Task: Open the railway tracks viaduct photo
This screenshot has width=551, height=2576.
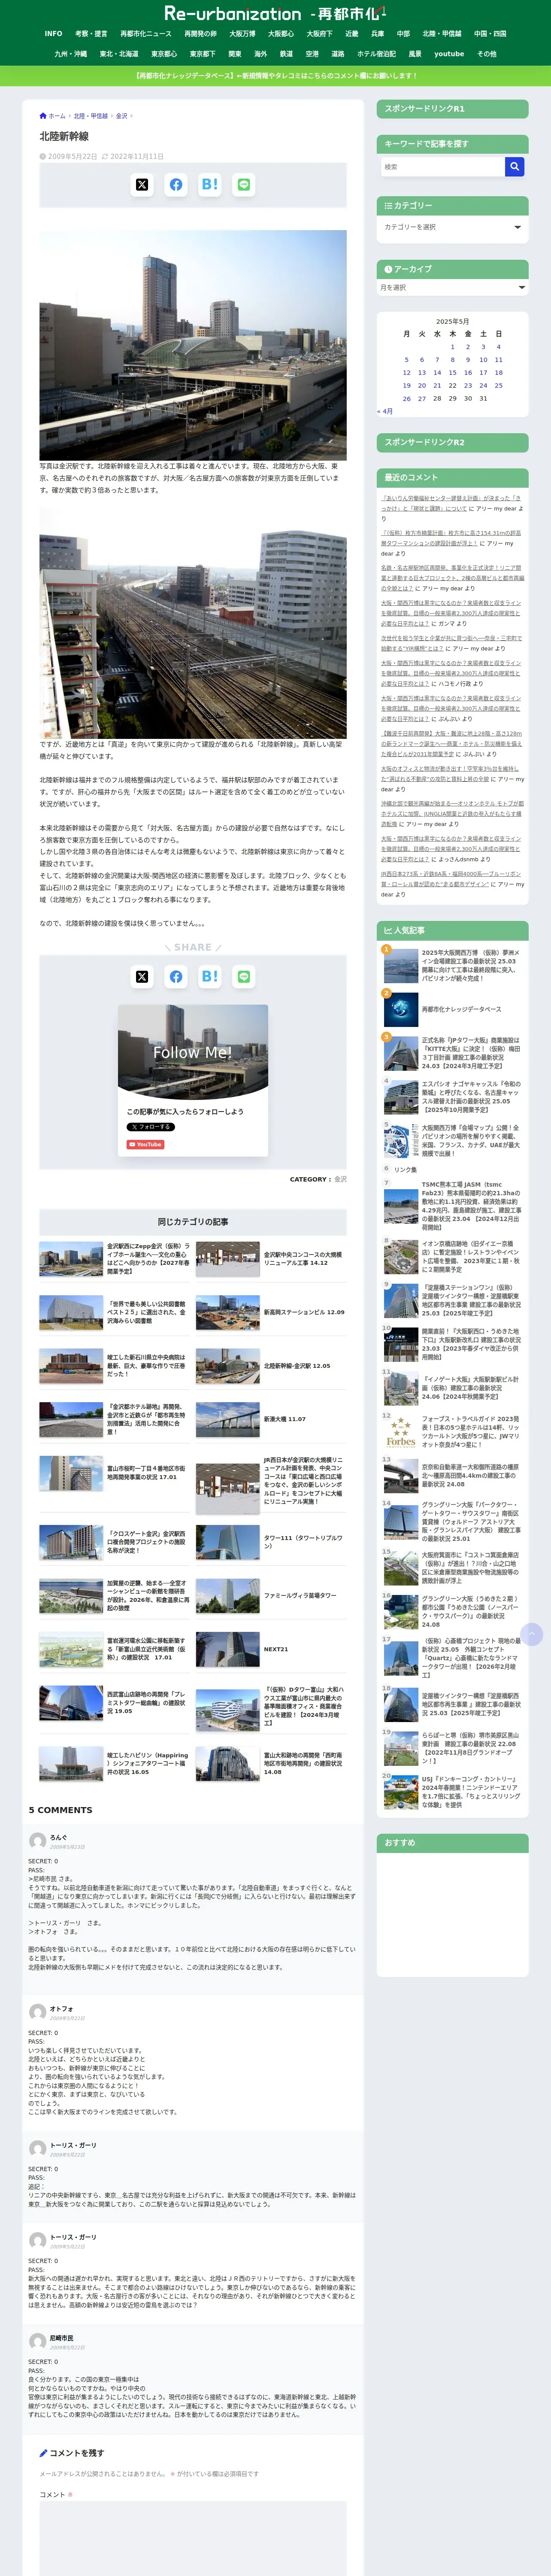Action: [193, 623]
